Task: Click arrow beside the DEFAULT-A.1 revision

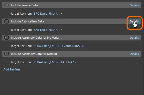Action: pyautogui.click(x=76, y=62)
